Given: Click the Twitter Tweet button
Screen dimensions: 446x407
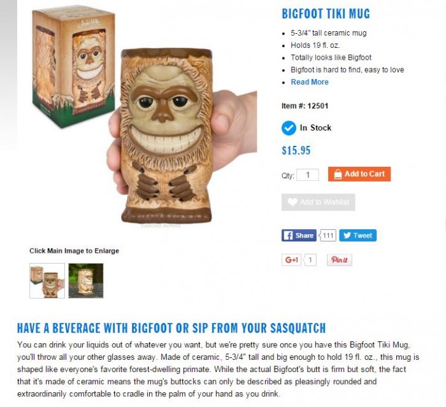Looking at the screenshot, I should click(x=357, y=236).
